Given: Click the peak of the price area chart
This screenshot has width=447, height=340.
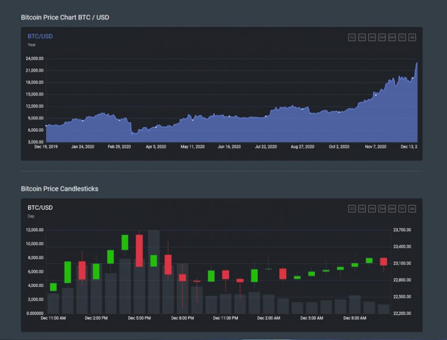Looking at the screenshot, I should pos(417,63).
